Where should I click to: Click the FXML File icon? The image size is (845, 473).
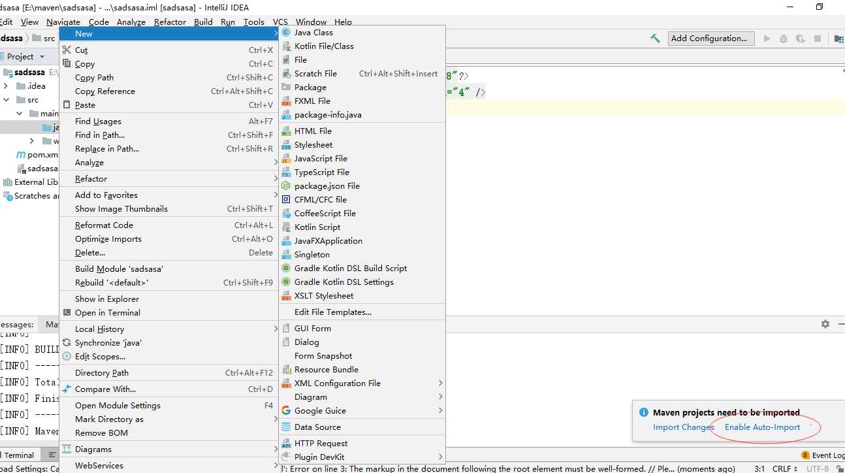[x=286, y=101]
